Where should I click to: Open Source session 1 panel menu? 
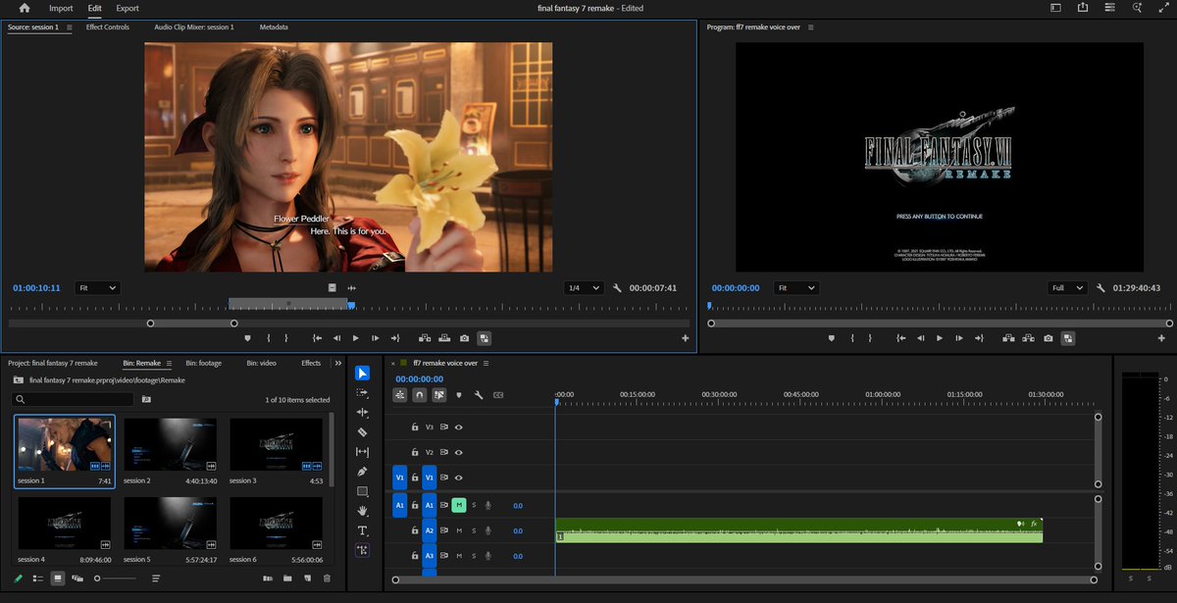69,27
